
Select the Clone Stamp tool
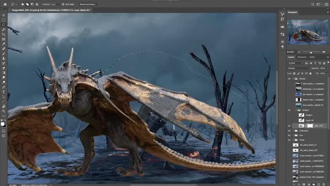4,58
